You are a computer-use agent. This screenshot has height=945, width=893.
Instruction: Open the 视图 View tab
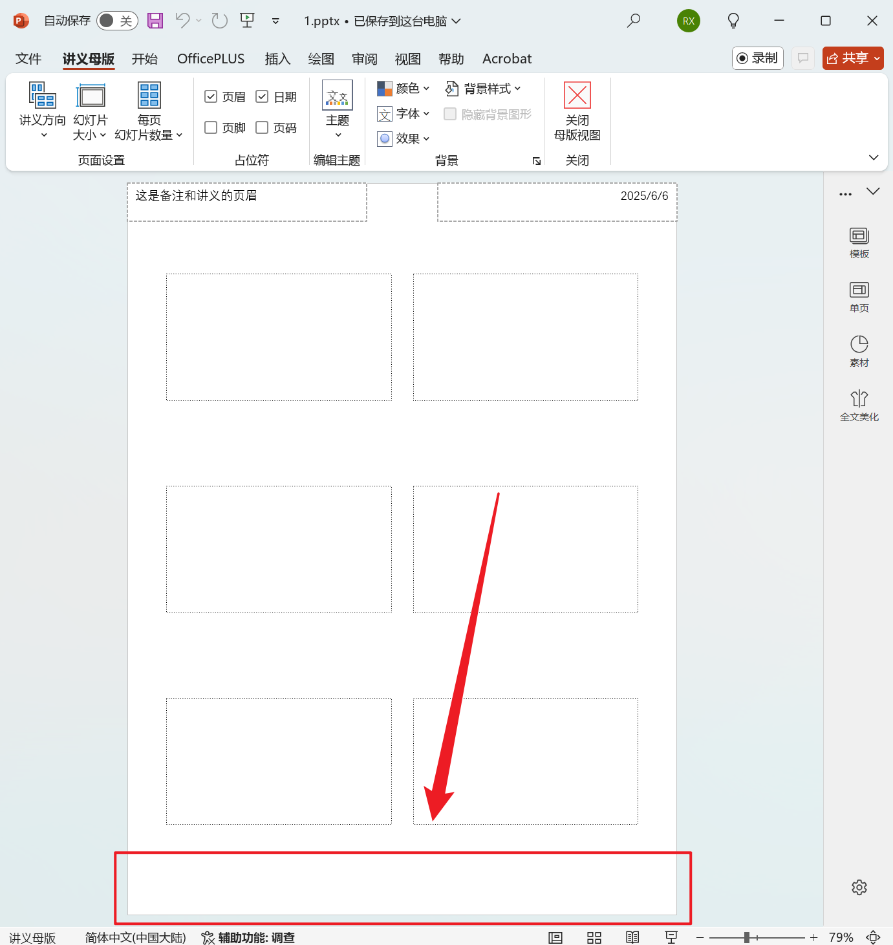(x=407, y=59)
